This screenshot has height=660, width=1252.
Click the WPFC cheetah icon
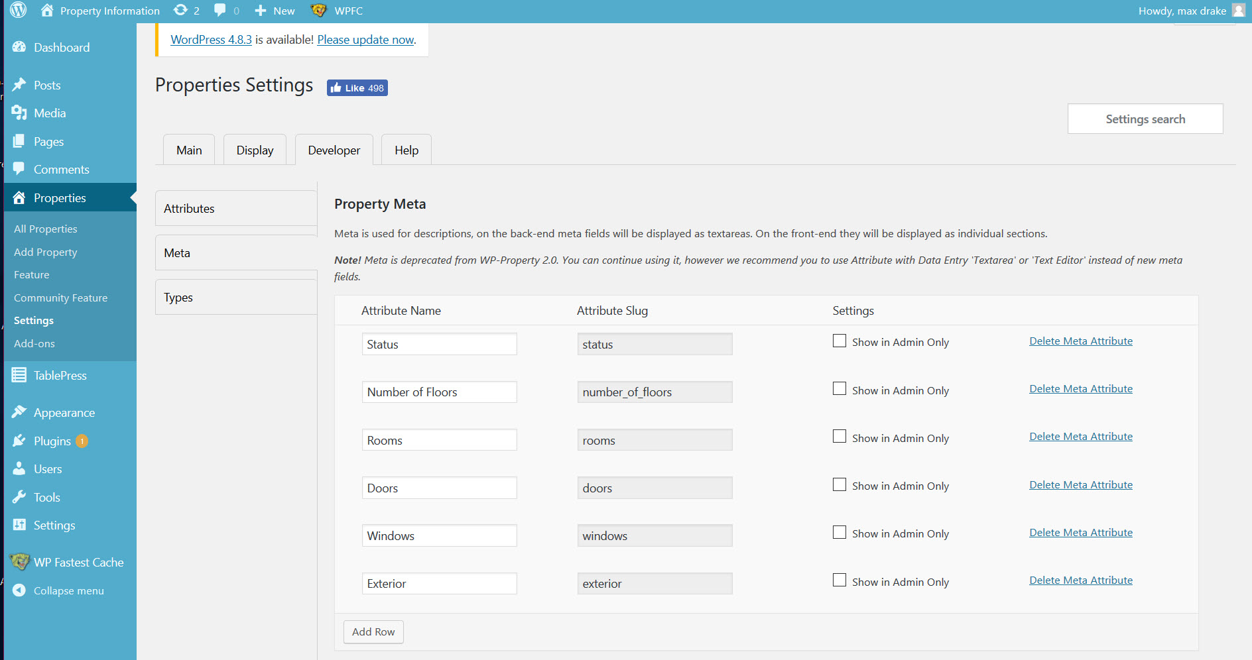tap(318, 11)
